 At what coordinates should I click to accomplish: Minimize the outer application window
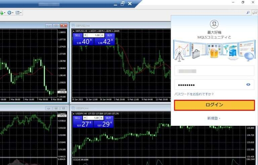pos(233,2)
